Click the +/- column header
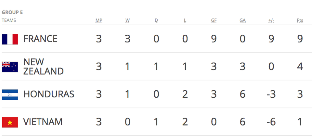 pos(271,20)
